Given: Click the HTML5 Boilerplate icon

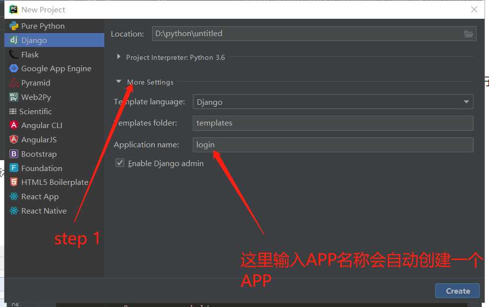Looking at the screenshot, I should click(x=14, y=182).
